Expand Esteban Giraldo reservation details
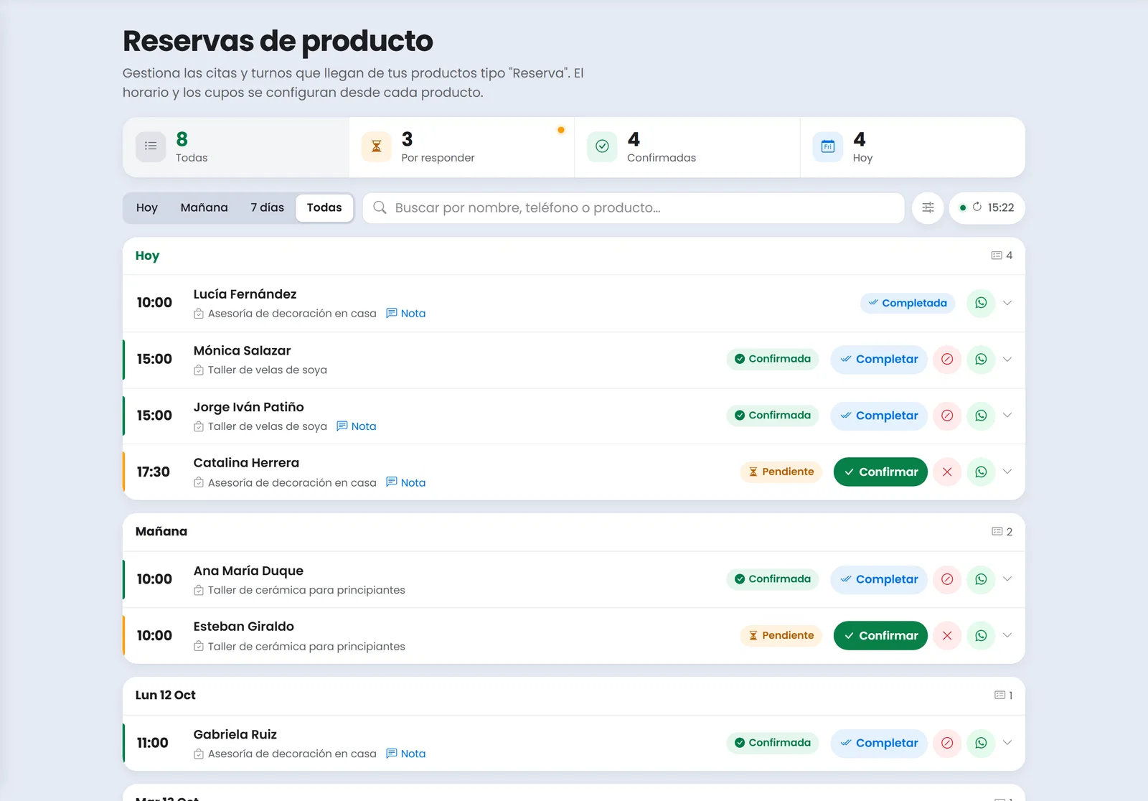This screenshot has height=801, width=1148. click(1007, 635)
